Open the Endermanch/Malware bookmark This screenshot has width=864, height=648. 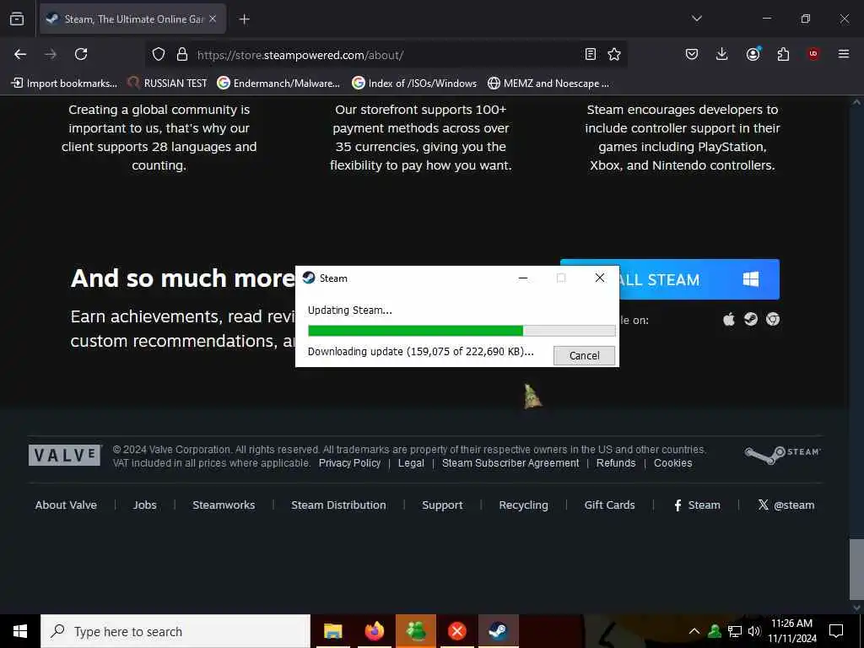[278, 84]
